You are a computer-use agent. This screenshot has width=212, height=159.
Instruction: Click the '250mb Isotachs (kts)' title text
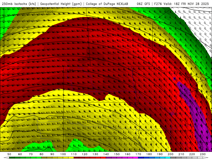click(x=19, y=4)
